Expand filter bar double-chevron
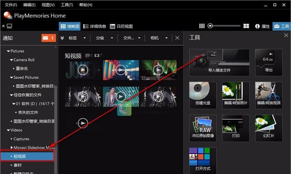Screen dimensions: 291x174 point(62,38)
